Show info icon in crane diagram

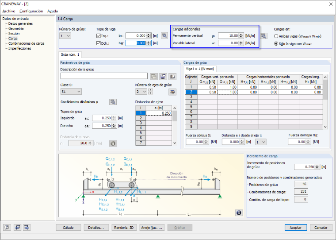[x=239, y=213]
